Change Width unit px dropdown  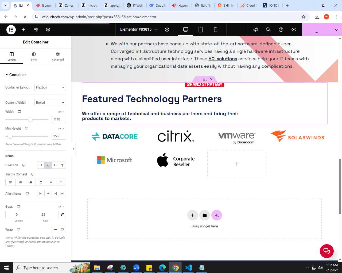click(x=61, y=112)
